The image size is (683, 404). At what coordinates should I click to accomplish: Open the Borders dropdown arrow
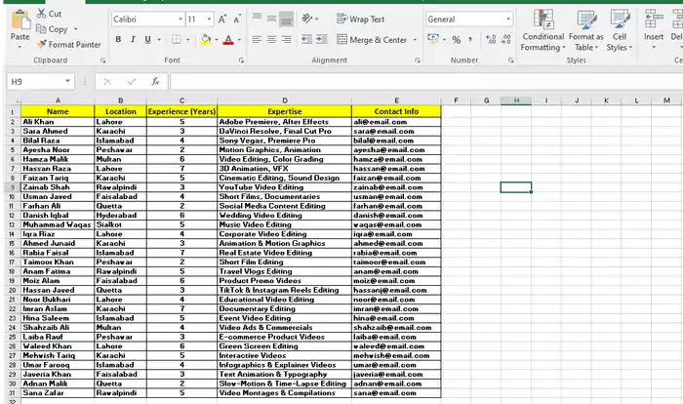pyautogui.click(x=187, y=40)
